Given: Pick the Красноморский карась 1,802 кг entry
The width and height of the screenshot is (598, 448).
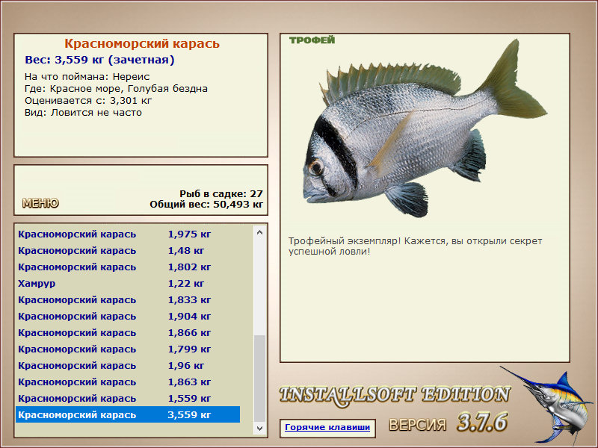Looking at the screenshot, I should tap(128, 267).
